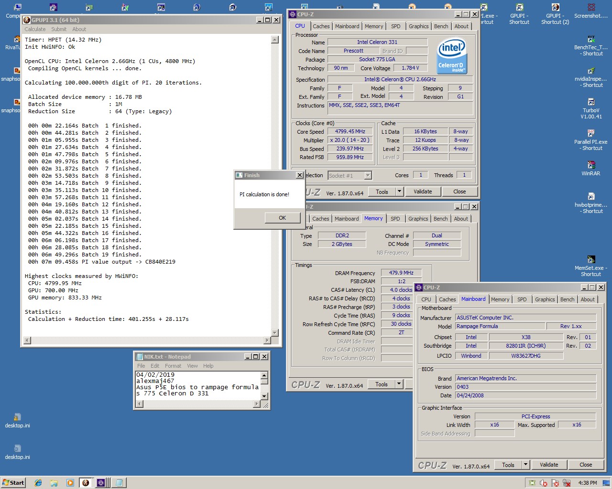This screenshot has width=612, height=489.
Task: Open Calculate menu in GPUPI
Action: click(x=35, y=29)
